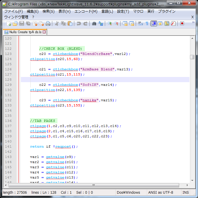Image resolution: width=198 pixels, height=198 pixels.
Task: Print the document using printer icon
Action: (x=48, y=23)
